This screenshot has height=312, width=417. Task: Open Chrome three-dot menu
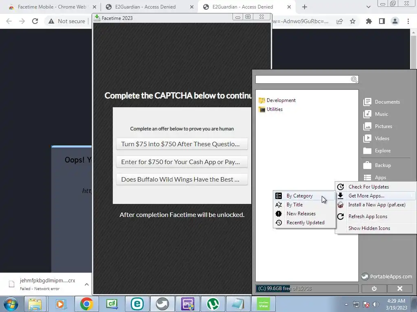coord(408,21)
